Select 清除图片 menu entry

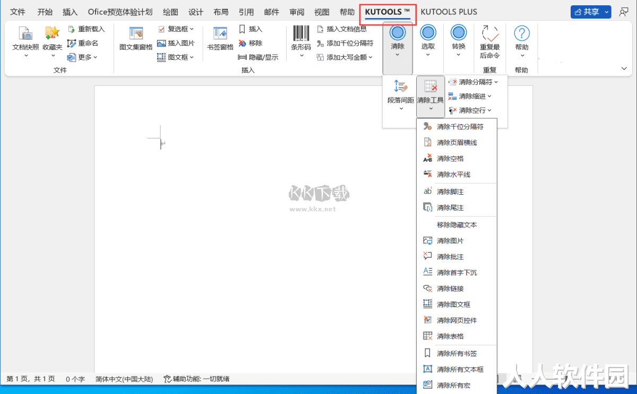(457, 241)
